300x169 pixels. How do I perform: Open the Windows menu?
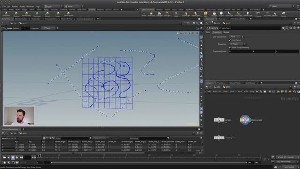pyautogui.click(x=30, y=6)
